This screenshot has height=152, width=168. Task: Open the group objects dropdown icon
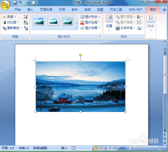tap(140, 22)
